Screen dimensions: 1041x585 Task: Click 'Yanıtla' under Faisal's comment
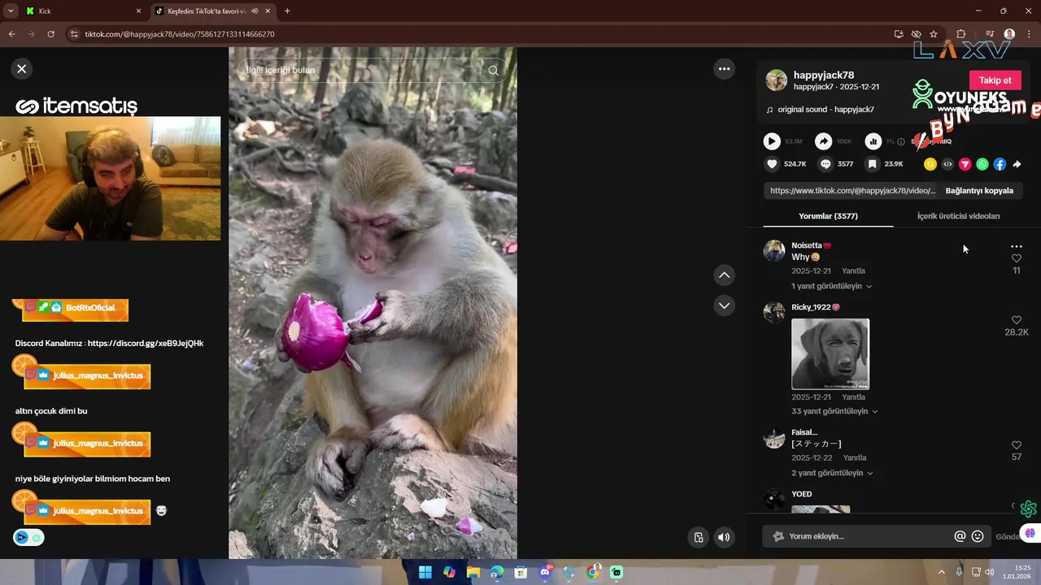(x=855, y=457)
